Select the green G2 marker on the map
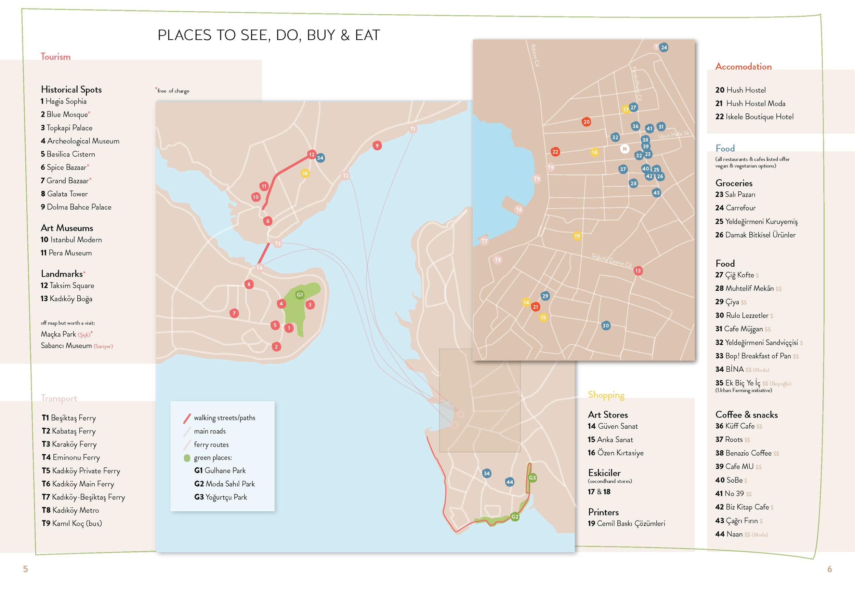 click(515, 517)
